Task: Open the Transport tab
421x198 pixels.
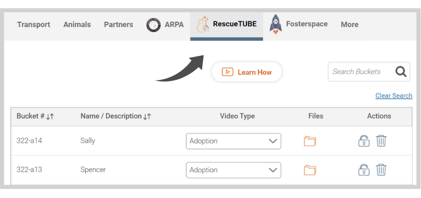Action: point(34,25)
